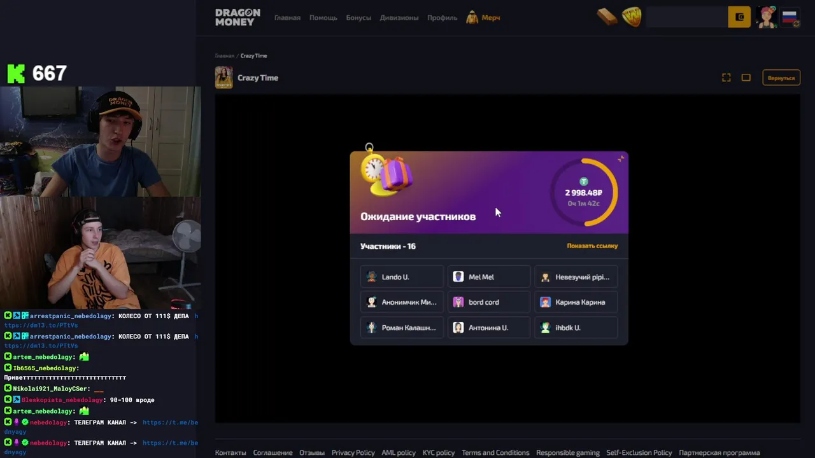815x458 pixels.
Task: Open the Дивизионы menu item
Action: point(399,18)
